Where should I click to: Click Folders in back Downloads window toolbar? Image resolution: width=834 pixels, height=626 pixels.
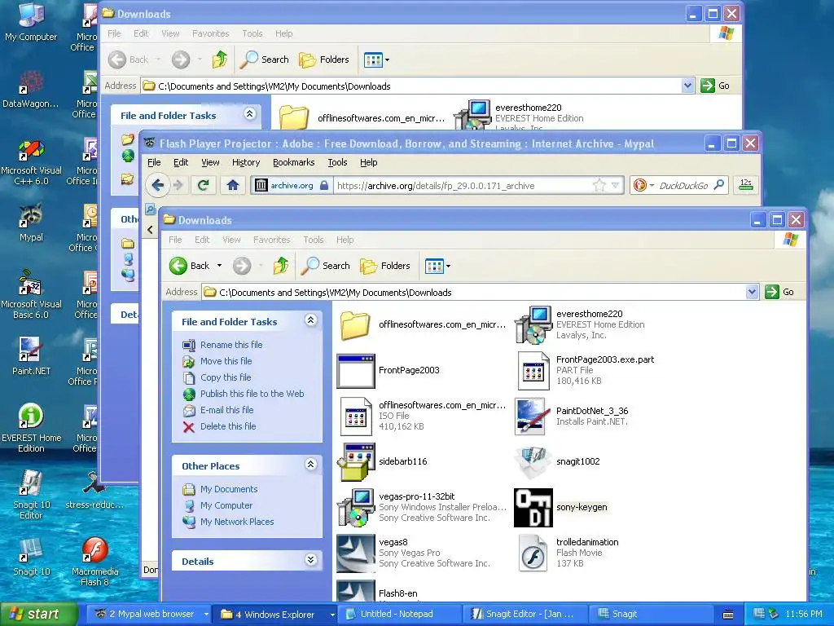point(324,60)
